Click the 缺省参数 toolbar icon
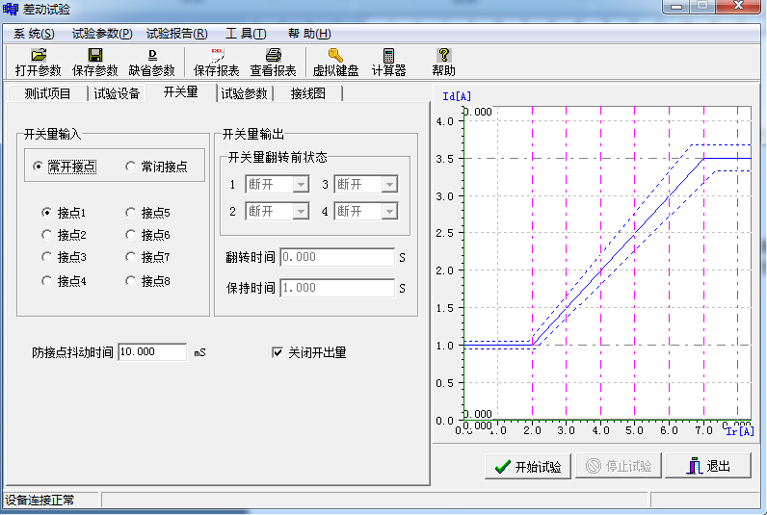The image size is (767, 515). point(151,56)
